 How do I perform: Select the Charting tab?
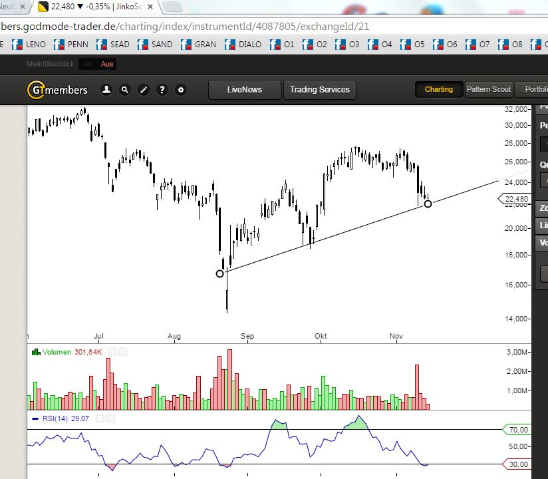439,90
